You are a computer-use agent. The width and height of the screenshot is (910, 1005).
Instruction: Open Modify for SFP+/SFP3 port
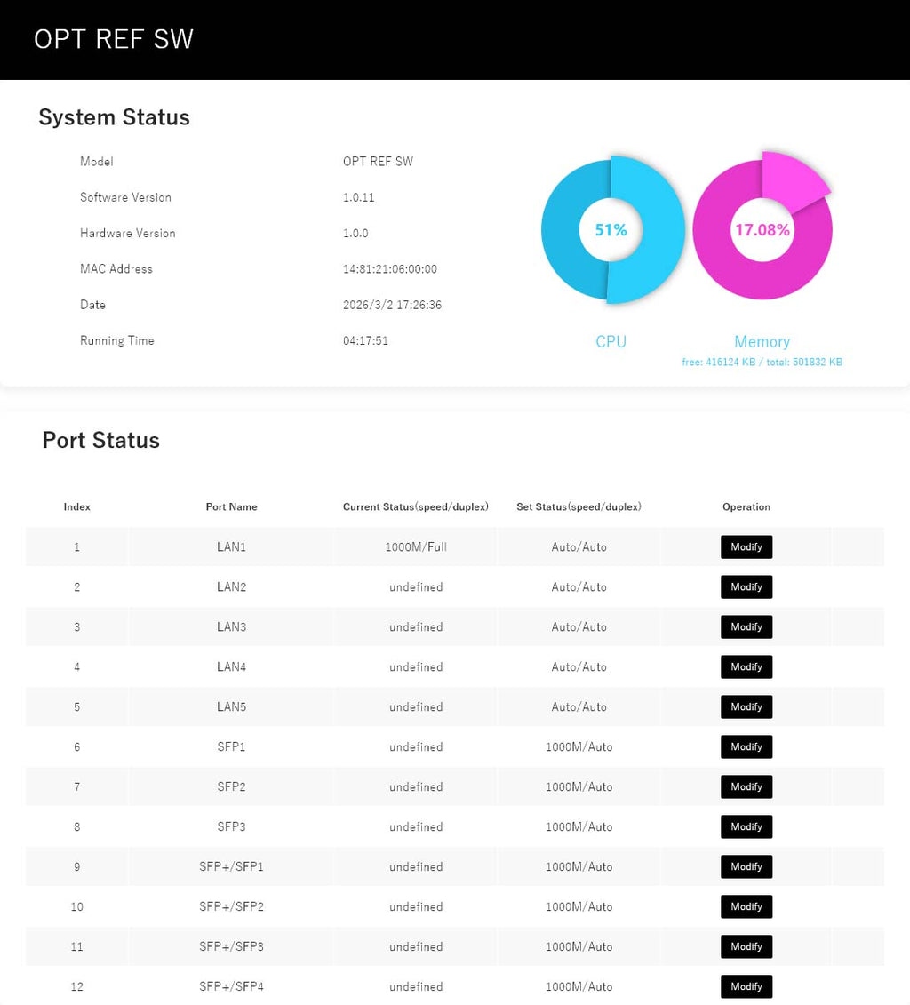[x=746, y=946]
